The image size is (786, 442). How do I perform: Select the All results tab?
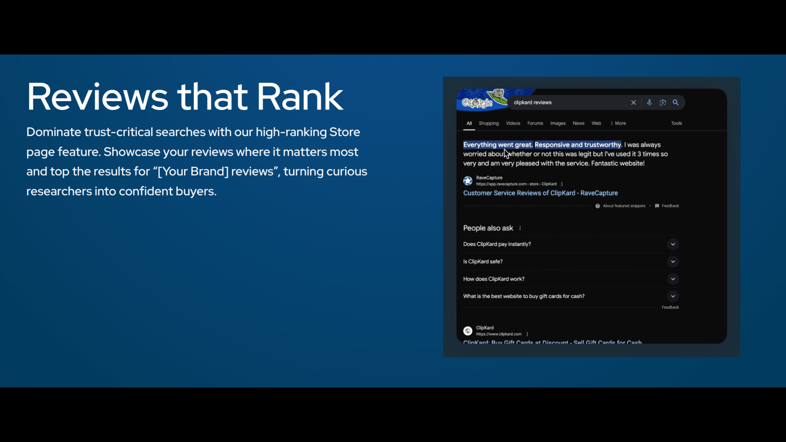[x=469, y=123]
